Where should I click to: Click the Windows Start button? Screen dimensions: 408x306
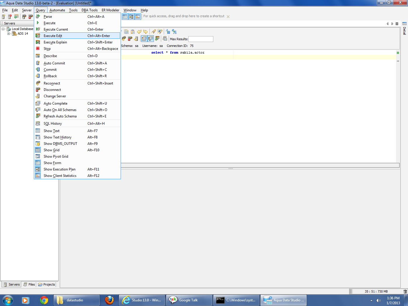coord(8,300)
